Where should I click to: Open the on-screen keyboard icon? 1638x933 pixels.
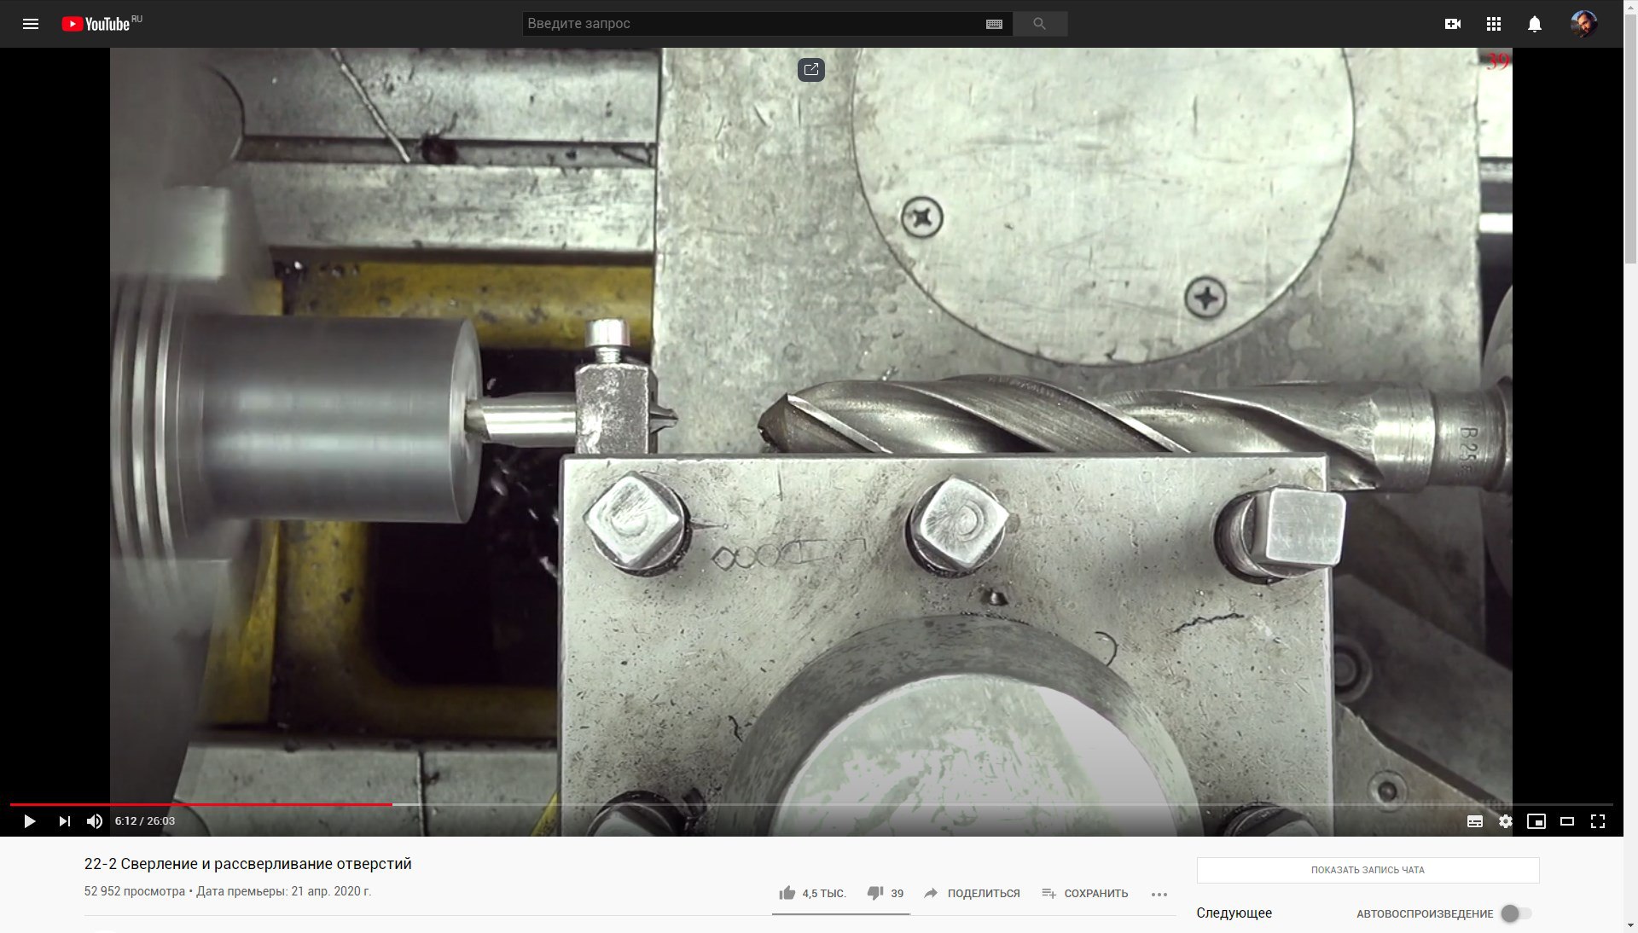tap(994, 24)
